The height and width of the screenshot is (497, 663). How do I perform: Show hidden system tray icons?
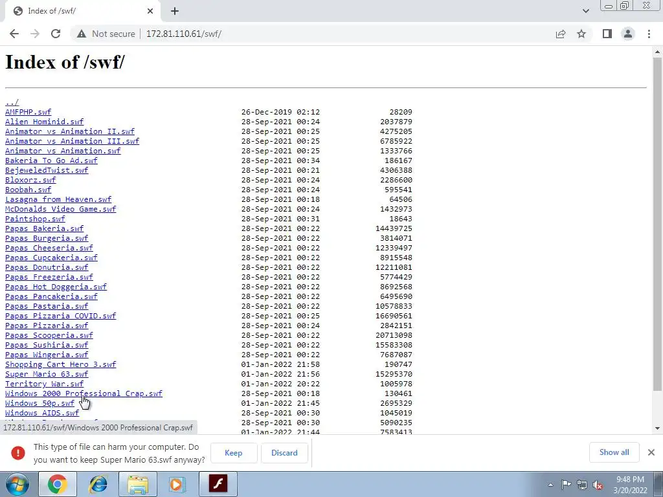550,485
